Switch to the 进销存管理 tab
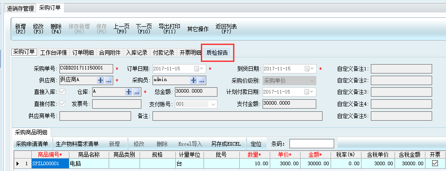Image resolution: width=446 pixels, height=171 pixels. pyautogui.click(x=20, y=8)
